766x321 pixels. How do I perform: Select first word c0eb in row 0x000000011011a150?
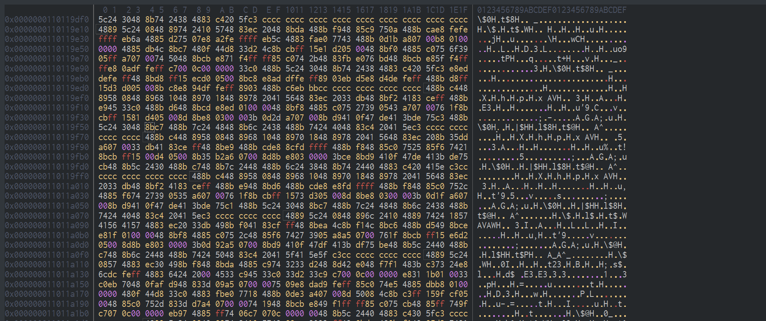click(108, 284)
